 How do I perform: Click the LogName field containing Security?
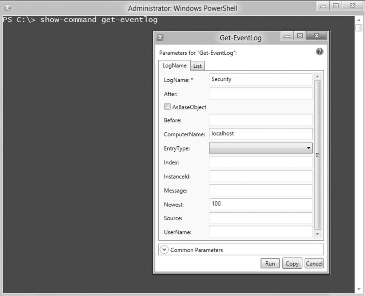(261, 80)
